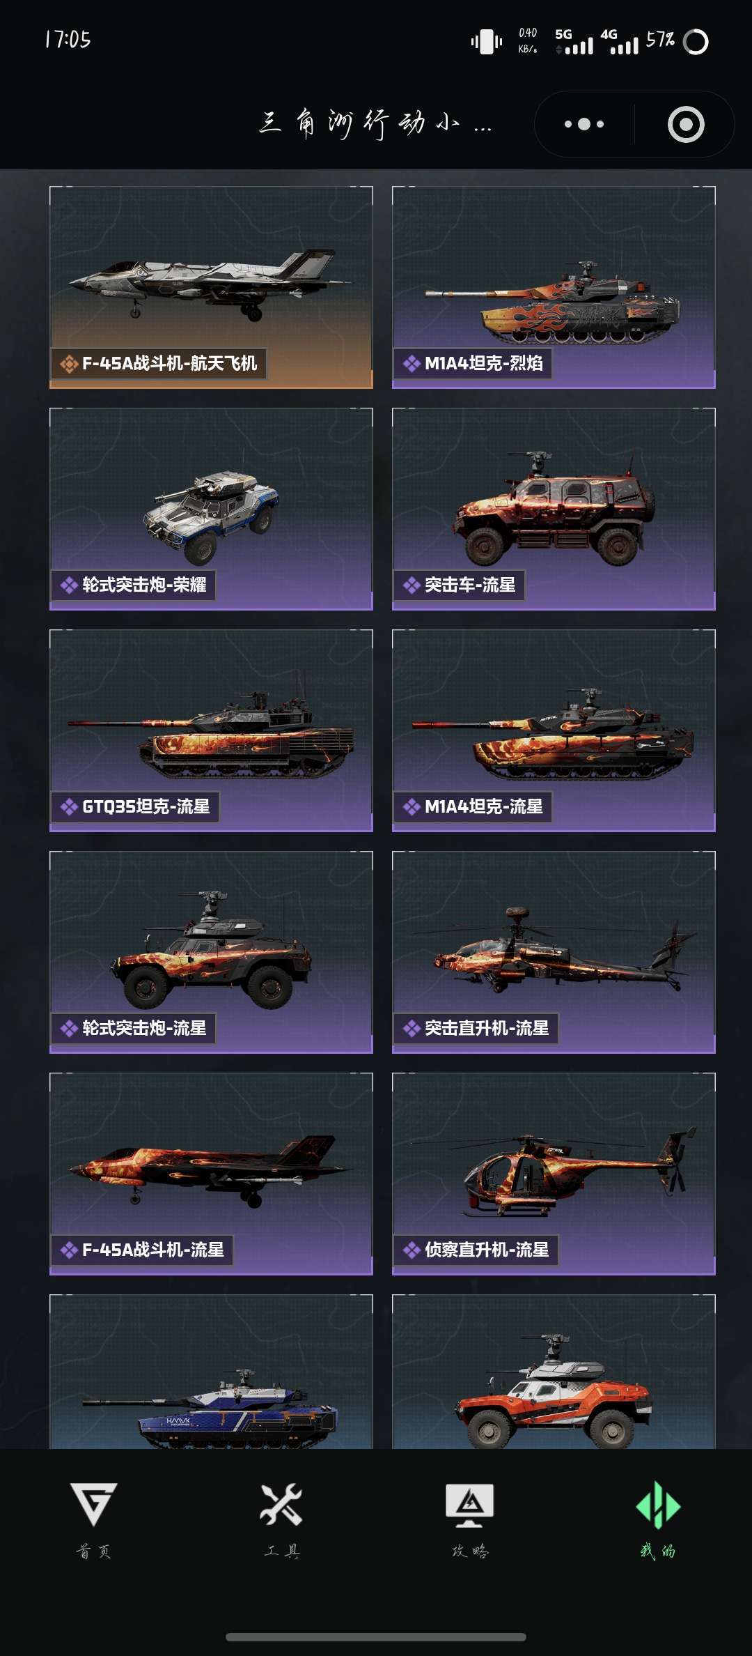Open the M1A4坦克-烈焰 tank skin
Image resolution: width=752 pixels, height=1656 pixels.
pyautogui.click(x=554, y=287)
